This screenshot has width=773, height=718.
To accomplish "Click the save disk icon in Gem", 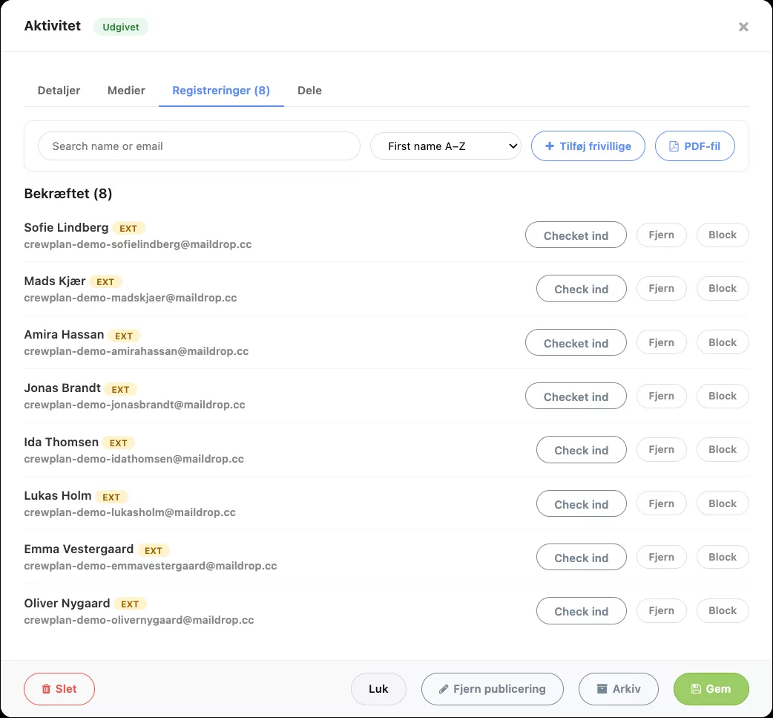I will point(696,689).
